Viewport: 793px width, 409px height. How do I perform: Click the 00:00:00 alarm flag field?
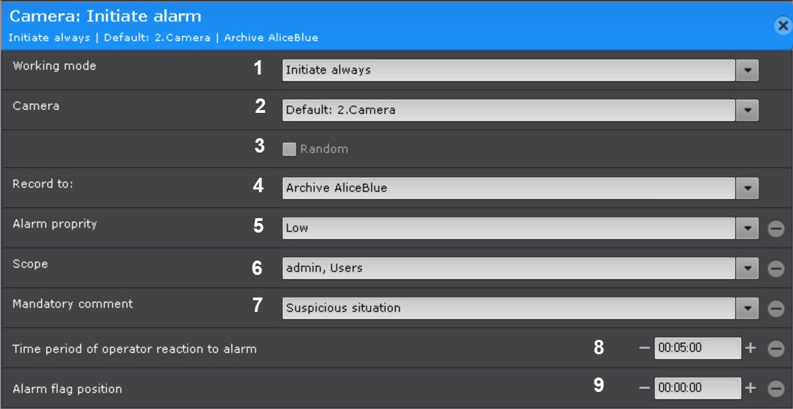(x=697, y=388)
